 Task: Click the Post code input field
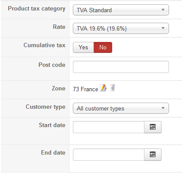click(121, 67)
